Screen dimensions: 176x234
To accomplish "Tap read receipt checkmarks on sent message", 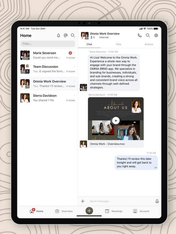I will 156,168.
